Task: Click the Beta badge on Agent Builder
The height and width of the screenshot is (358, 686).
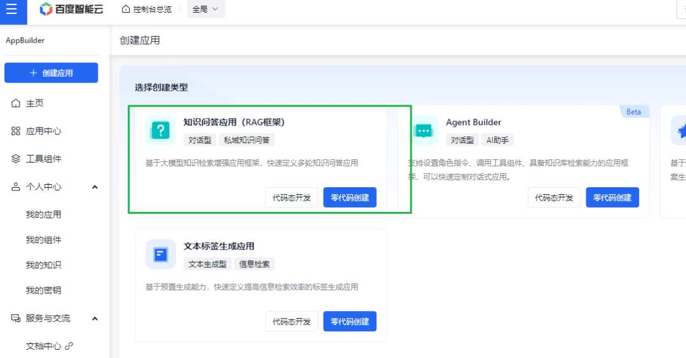Action: coord(633,112)
